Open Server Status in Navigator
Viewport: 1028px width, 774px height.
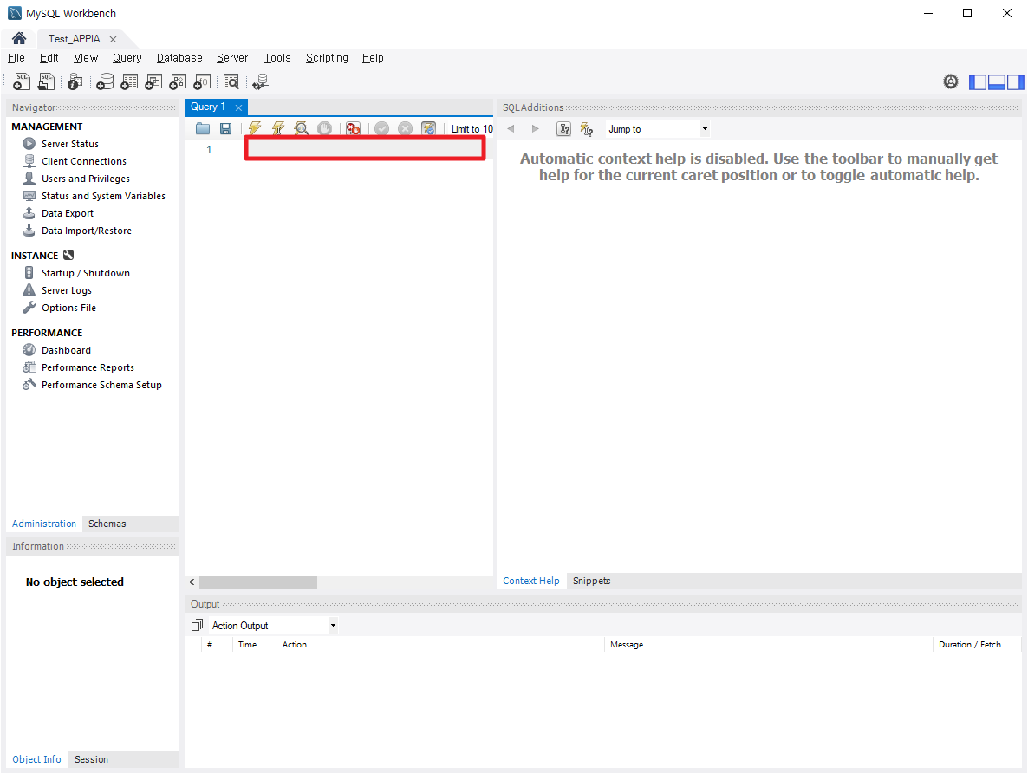coord(70,144)
